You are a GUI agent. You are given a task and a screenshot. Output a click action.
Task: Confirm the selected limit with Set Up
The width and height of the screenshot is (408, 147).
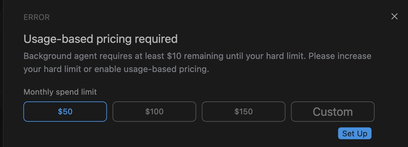click(355, 134)
